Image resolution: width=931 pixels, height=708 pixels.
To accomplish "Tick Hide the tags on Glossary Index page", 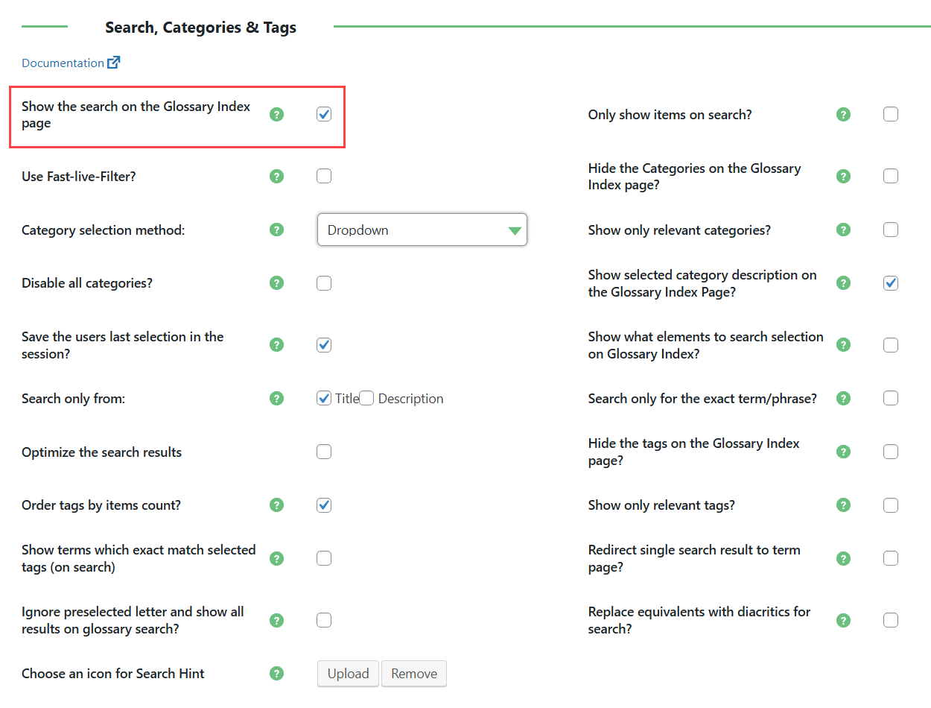I will coord(891,452).
